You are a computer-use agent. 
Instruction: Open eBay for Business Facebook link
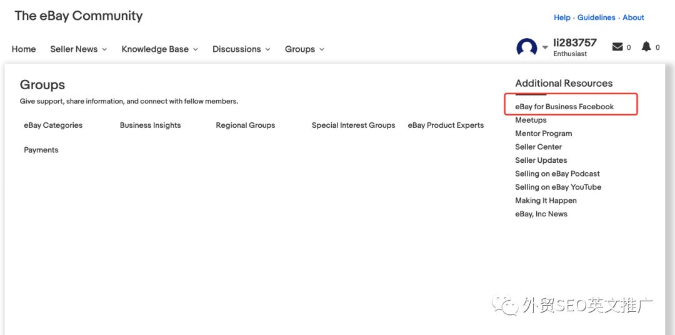564,107
